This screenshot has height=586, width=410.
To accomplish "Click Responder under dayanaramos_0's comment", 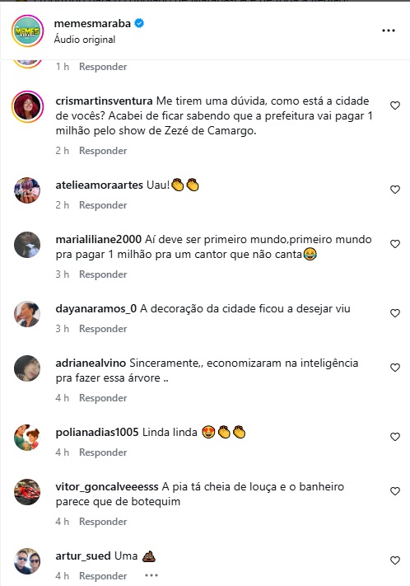I will click(103, 329).
